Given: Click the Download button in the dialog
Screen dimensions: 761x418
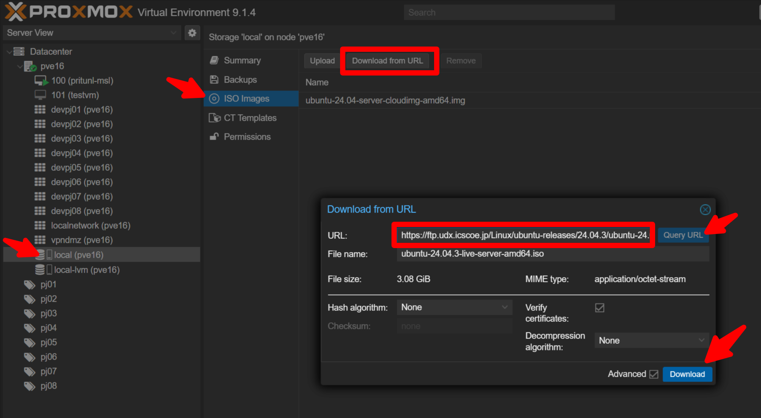Looking at the screenshot, I should point(687,374).
